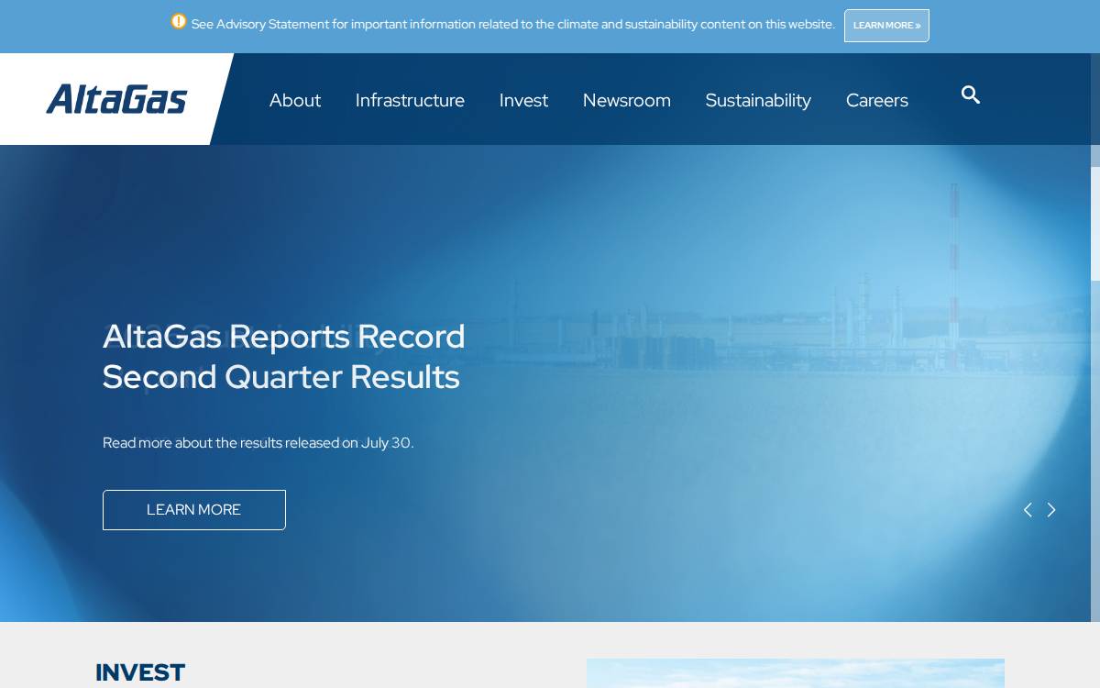Click the AltaGas logo
The image size is (1100, 688).
pyautogui.click(x=116, y=99)
